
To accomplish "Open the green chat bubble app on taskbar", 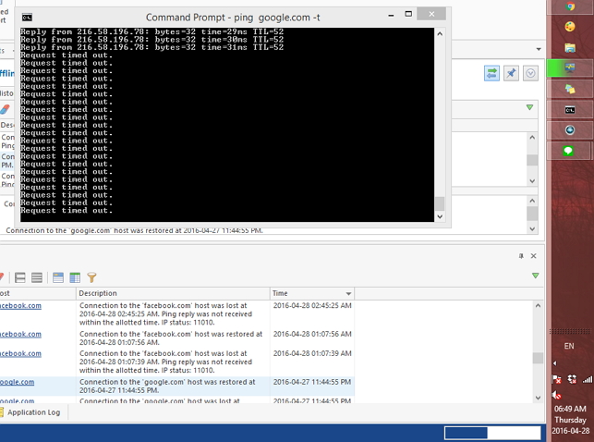I will pyautogui.click(x=570, y=151).
